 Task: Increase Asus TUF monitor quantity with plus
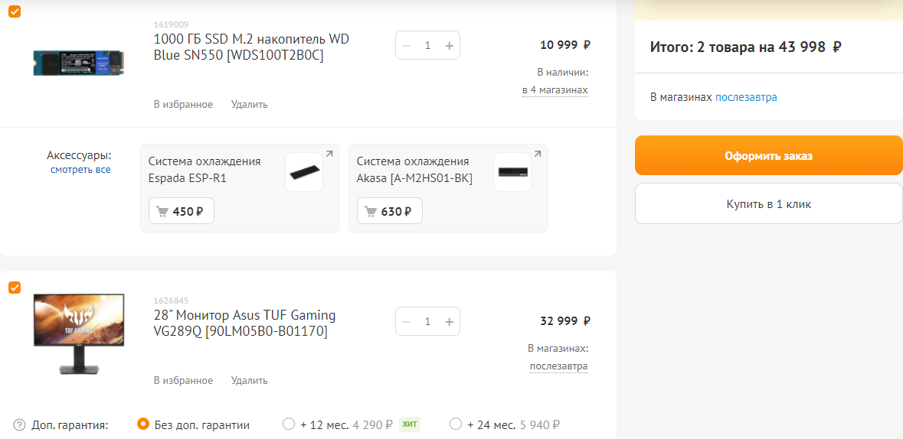click(449, 321)
